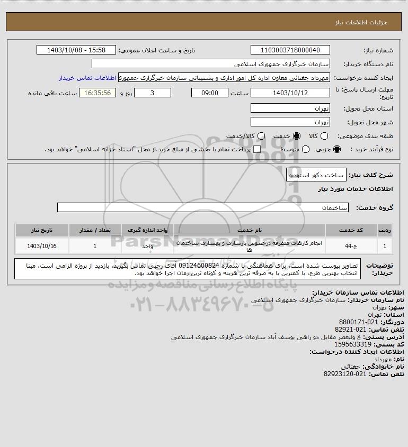Click the unit cell واحد
This screenshot has height=447, width=408.
tap(148, 246)
